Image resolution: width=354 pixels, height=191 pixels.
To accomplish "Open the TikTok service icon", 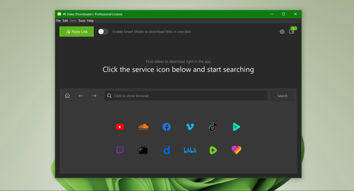I will [213, 127].
